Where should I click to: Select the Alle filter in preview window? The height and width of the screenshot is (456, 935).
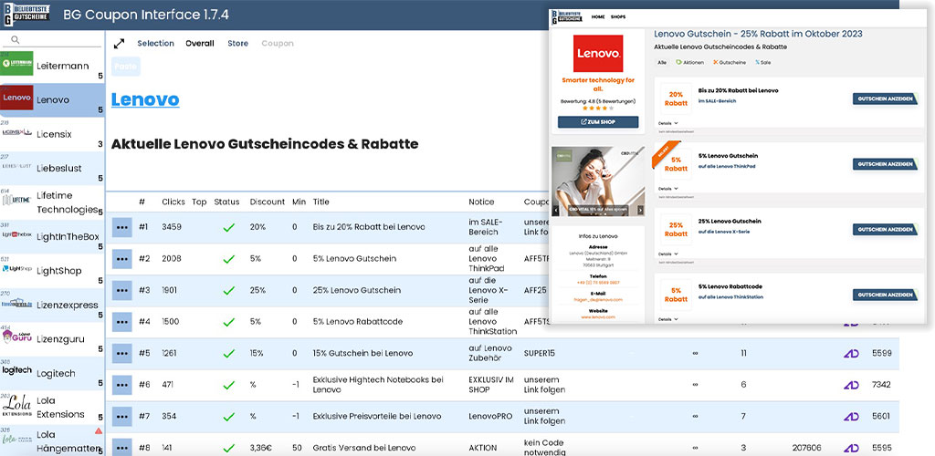(x=662, y=62)
